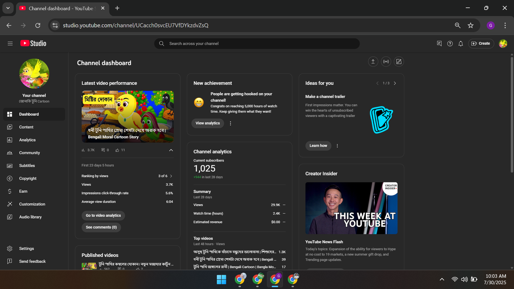Open the notifications bell

point(461,43)
